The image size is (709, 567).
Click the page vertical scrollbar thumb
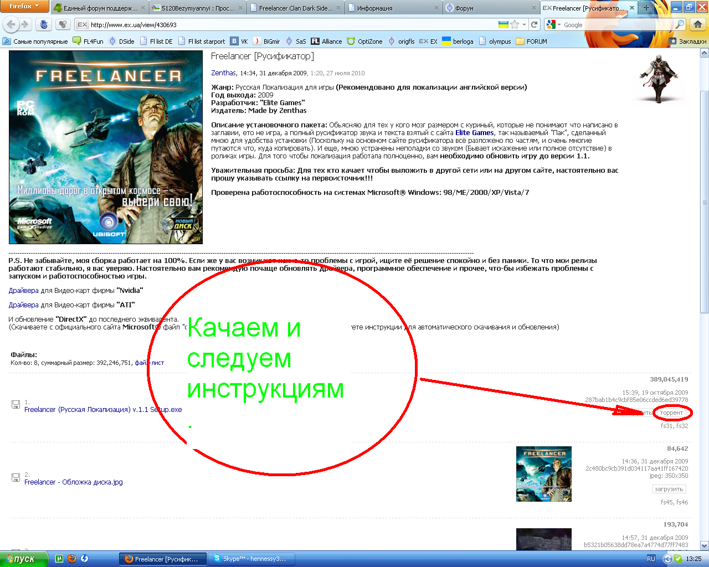705,202
